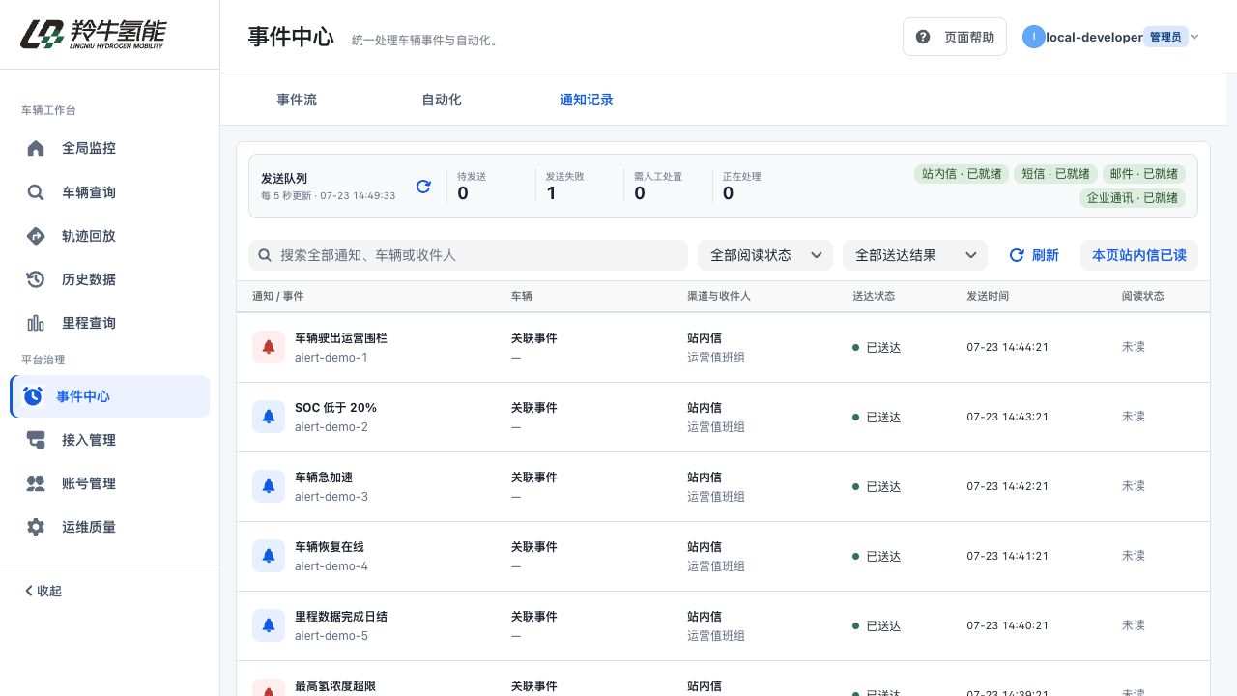Viewport: 1237px width, 696px height.
Task: Click the 发送失败 count of 1
Action: click(551, 193)
